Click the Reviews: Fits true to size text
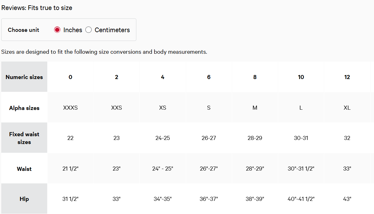Image resolution: width=374 pixels, height=214 pixels. coord(37,8)
